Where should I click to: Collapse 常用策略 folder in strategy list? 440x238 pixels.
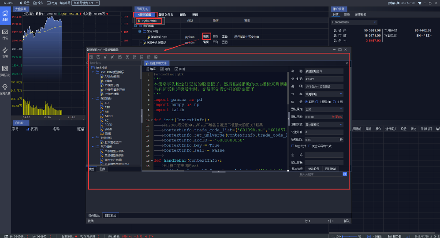click(139, 31)
